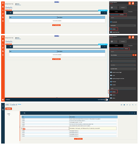Expand the Erp Editor Model section
Viewport: 139px width, 145px height.
click(x=123, y=69)
